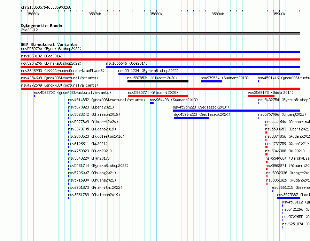The width and height of the screenshot is (310, 241).
Task: Open nsv4562702 (gnomADStructuralVariants) label
Action: pos(72,93)
